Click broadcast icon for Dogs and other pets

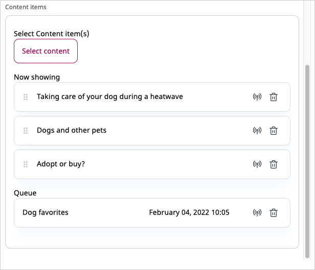coord(257,131)
